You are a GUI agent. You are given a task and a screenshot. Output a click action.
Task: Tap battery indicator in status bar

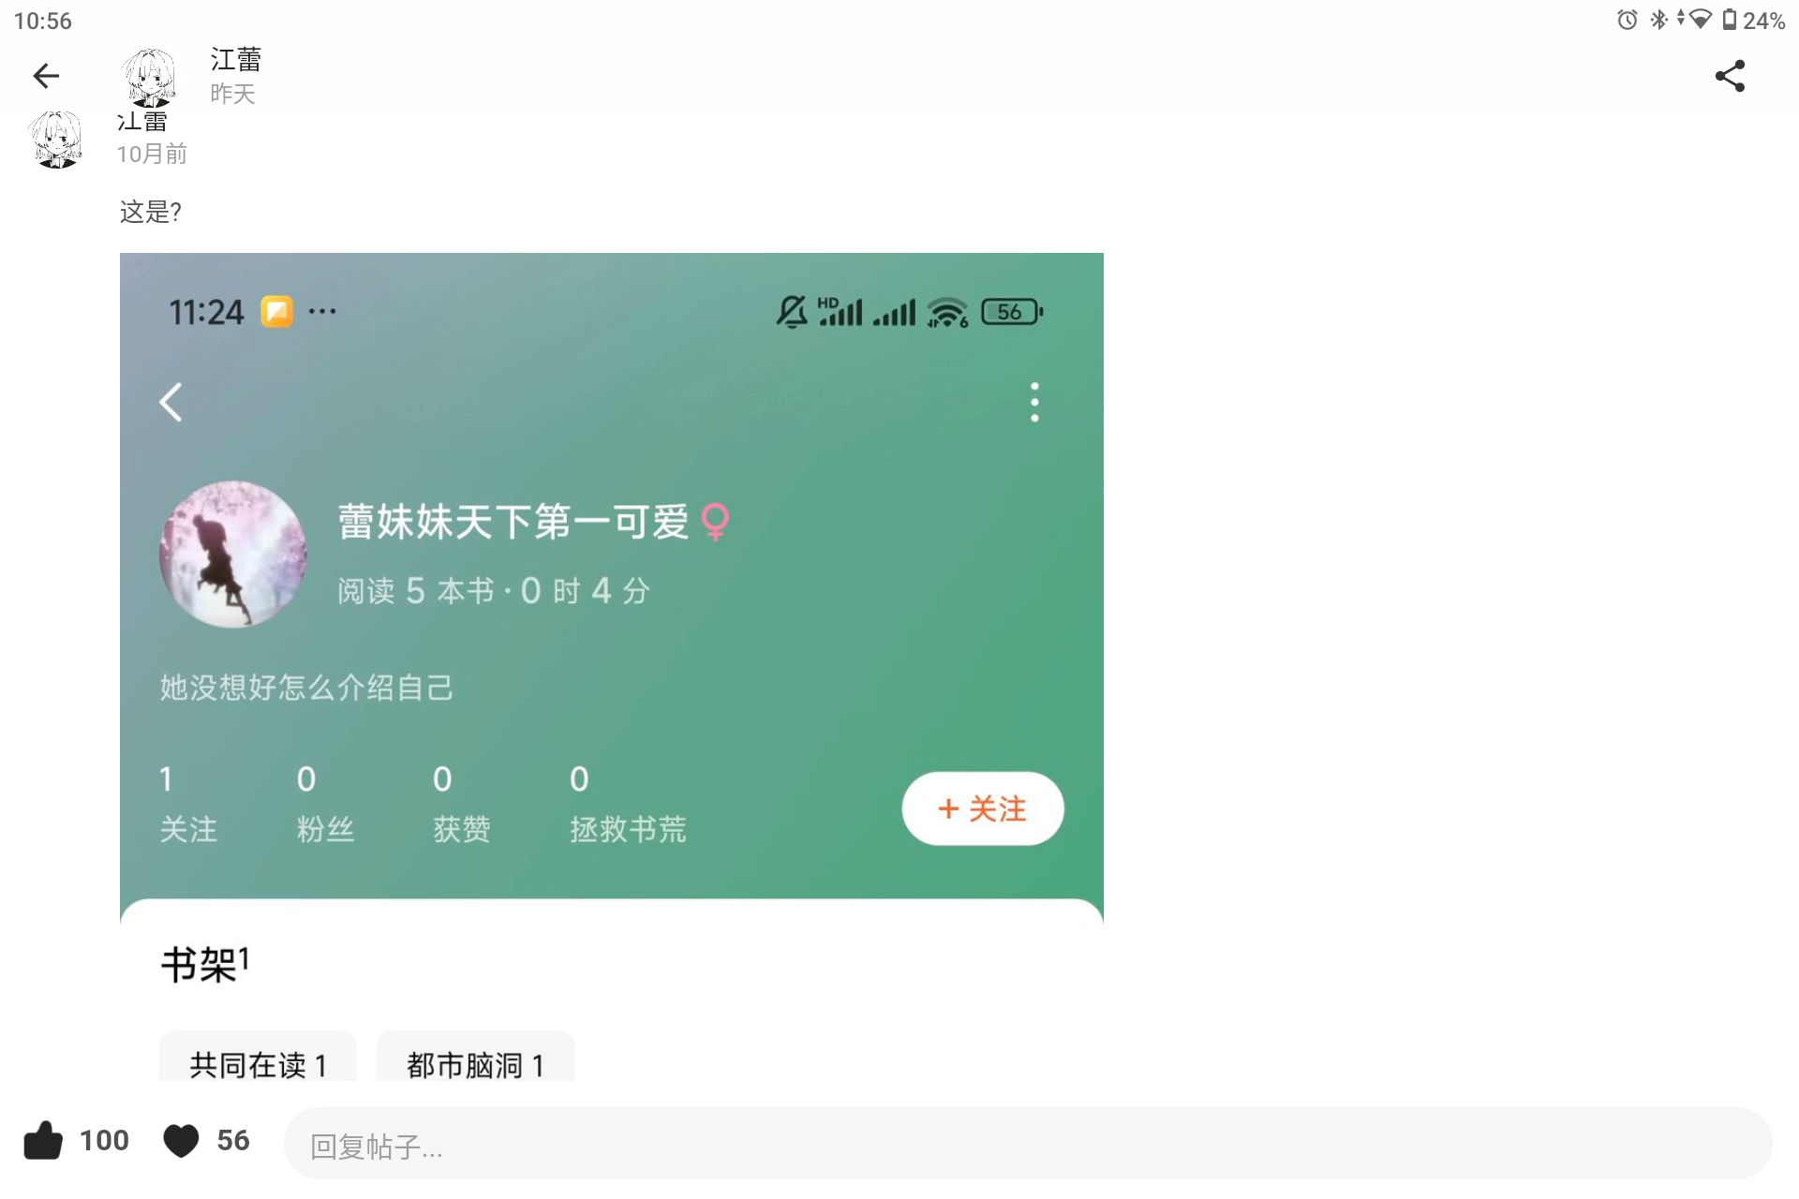(1730, 20)
